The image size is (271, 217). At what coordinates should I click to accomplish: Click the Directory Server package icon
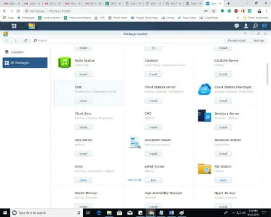click(204, 116)
